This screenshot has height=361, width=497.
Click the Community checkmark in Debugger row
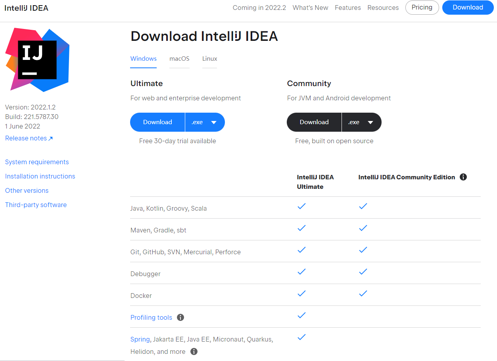coord(363,272)
